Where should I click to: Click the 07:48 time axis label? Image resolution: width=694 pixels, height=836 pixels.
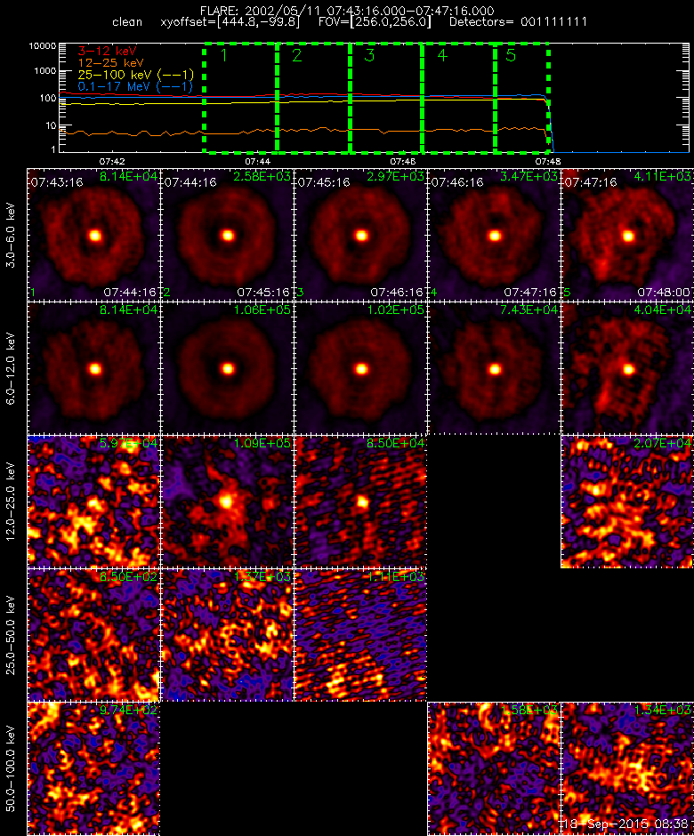pyautogui.click(x=548, y=161)
